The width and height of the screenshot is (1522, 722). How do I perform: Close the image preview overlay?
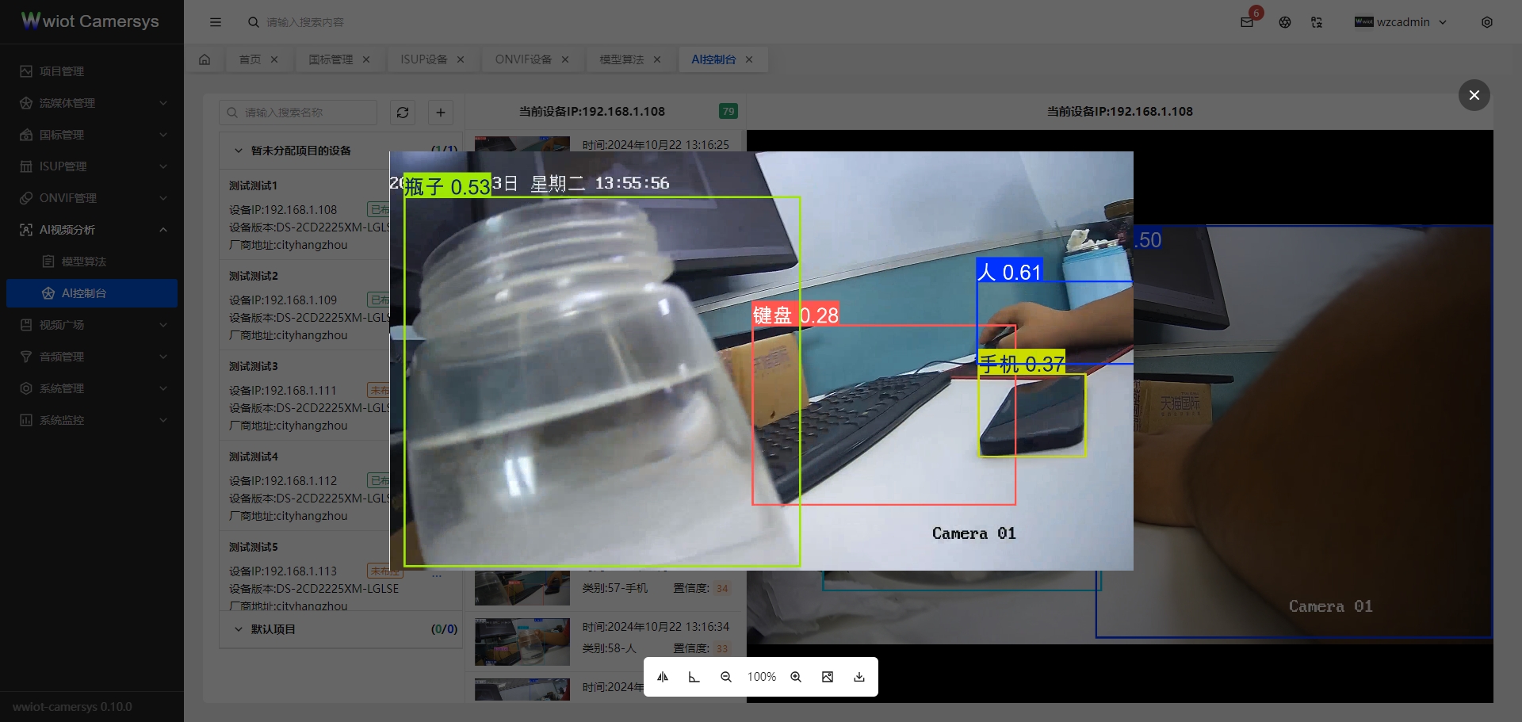click(x=1474, y=95)
